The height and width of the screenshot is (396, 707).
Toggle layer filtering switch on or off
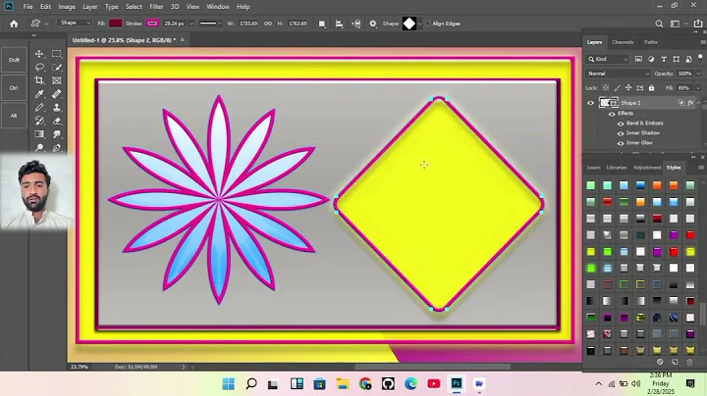pyautogui.click(x=700, y=58)
